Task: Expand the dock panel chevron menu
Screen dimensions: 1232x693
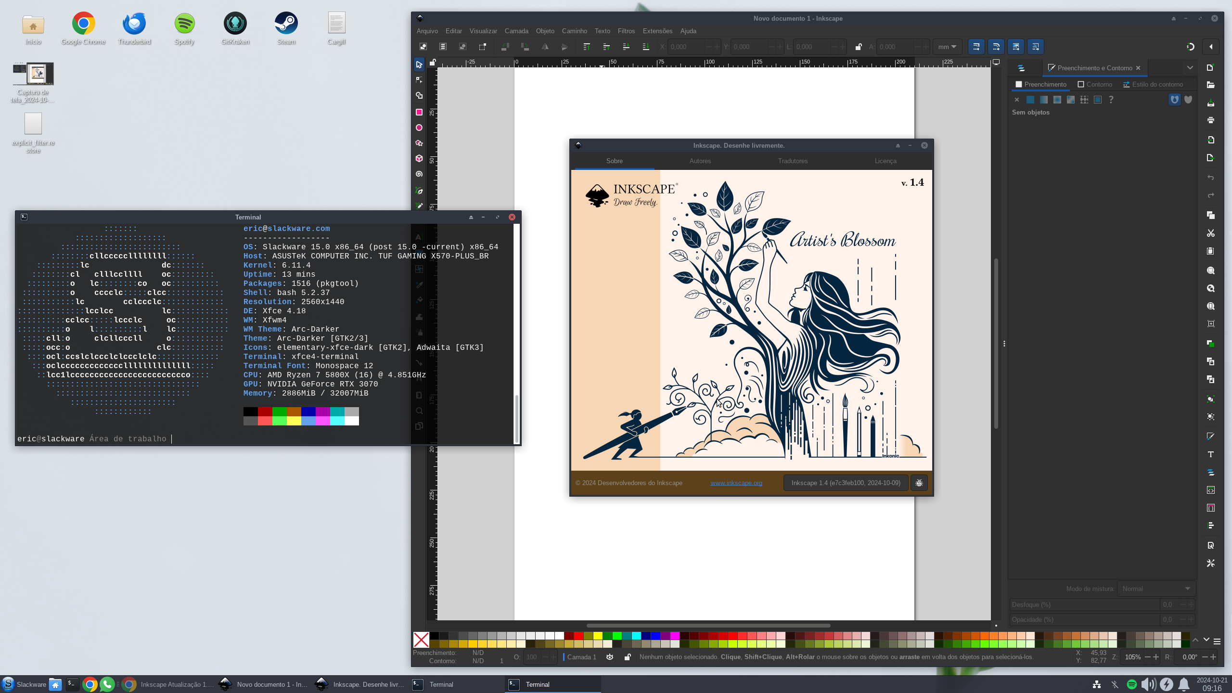Action: (1190, 68)
